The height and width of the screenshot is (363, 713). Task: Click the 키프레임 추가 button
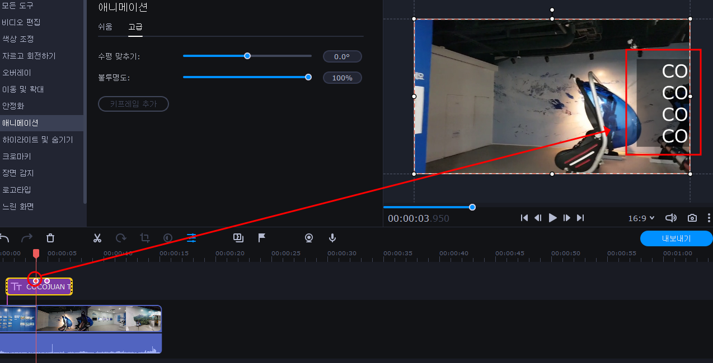[133, 104]
